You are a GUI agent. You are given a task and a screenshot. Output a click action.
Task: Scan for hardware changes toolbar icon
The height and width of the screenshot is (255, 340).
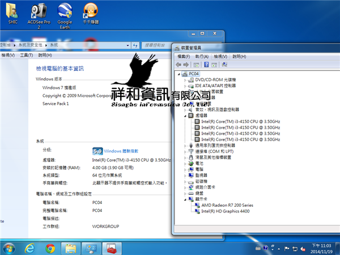(224, 65)
